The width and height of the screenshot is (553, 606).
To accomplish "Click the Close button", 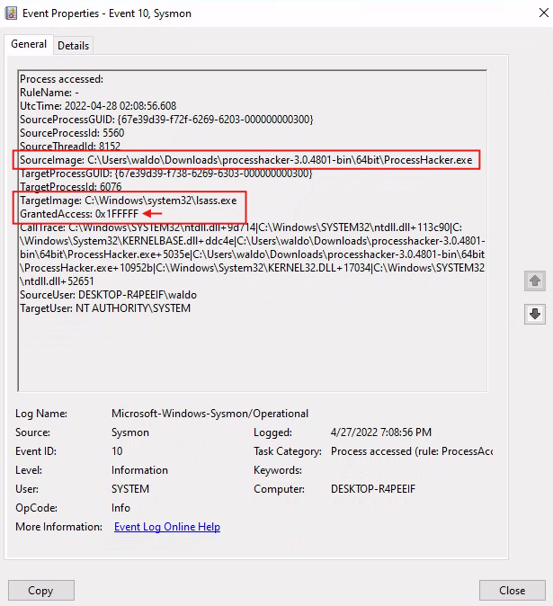I will point(512,590).
